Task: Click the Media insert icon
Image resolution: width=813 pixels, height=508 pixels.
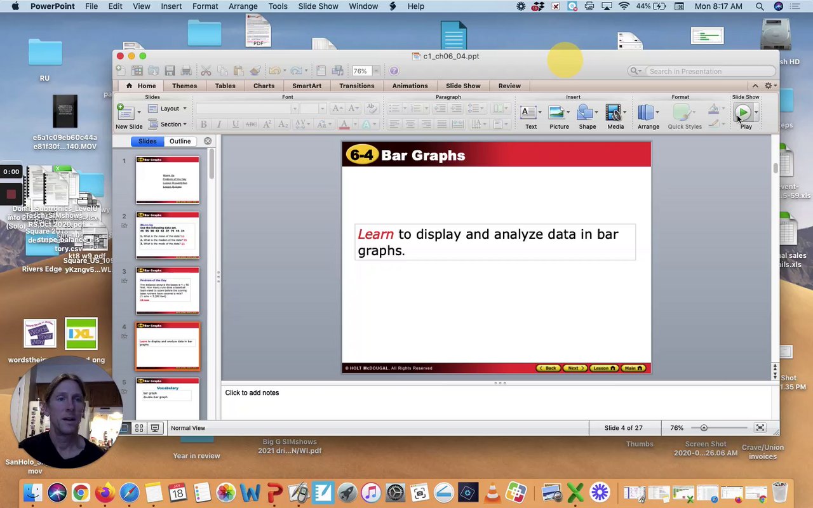Action: coord(613,113)
